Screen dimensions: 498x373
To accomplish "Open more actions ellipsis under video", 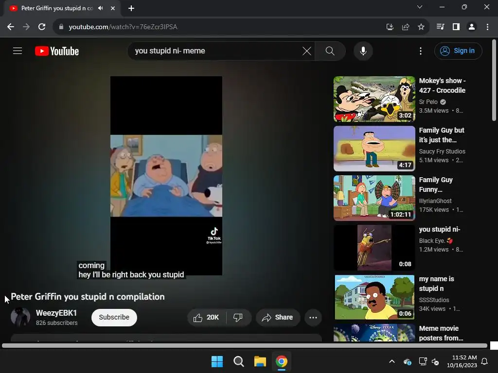I will 313,318.
